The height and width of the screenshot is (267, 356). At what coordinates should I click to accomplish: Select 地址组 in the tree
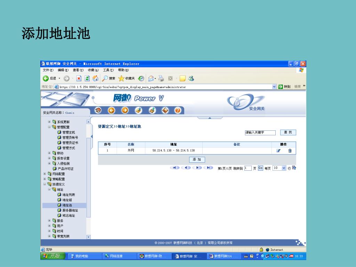pyautogui.click(x=67, y=200)
